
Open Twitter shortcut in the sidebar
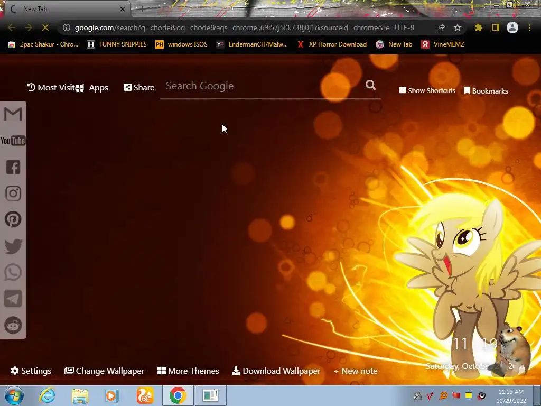point(13,246)
